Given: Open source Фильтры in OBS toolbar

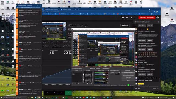Looking at the screenshot, I should (98, 68).
